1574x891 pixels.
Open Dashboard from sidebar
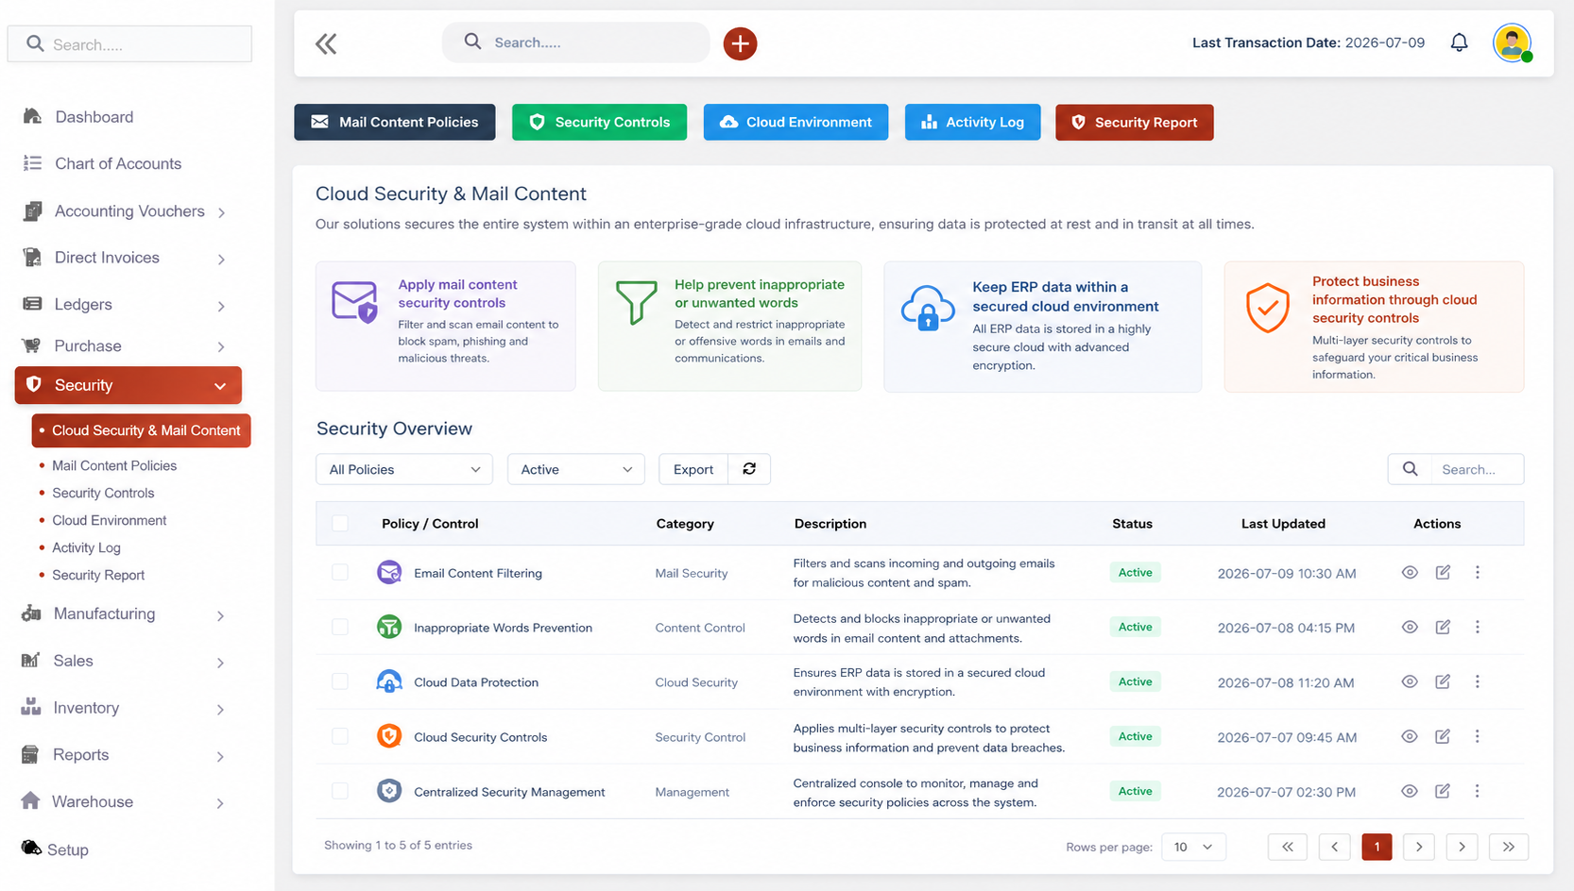(x=78, y=117)
